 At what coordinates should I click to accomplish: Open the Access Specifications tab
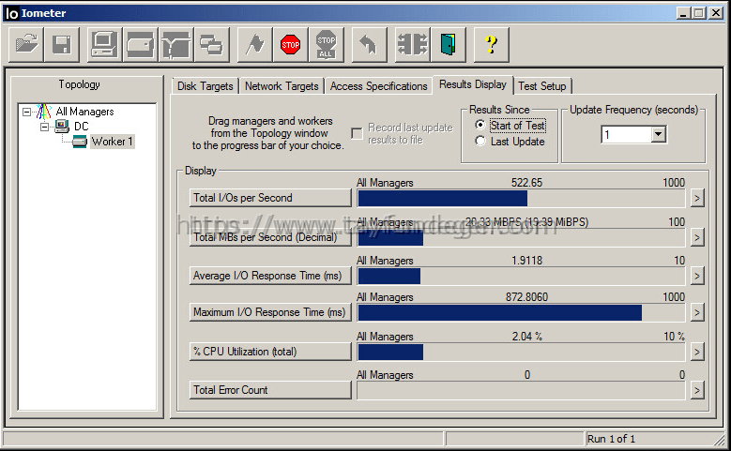378,86
